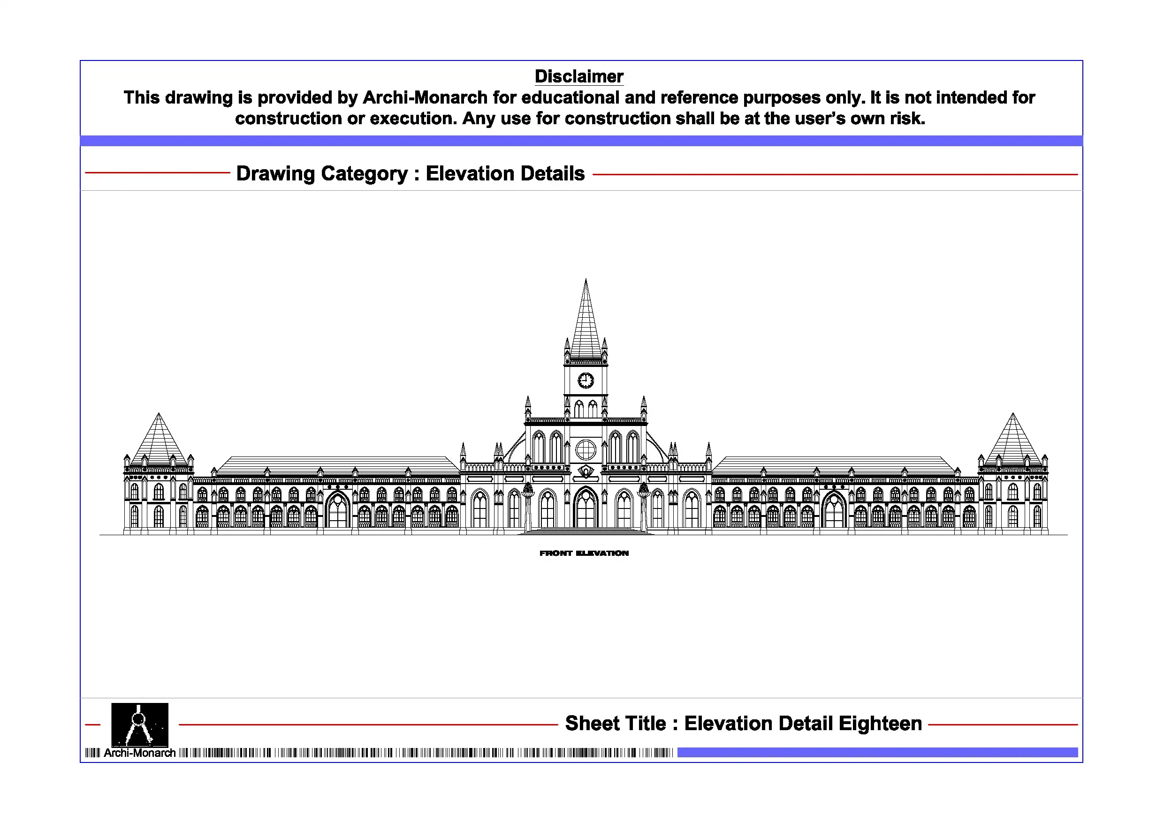Click the Archi-Monarch text beside the barcode
The width and height of the screenshot is (1164, 822).
(139, 753)
